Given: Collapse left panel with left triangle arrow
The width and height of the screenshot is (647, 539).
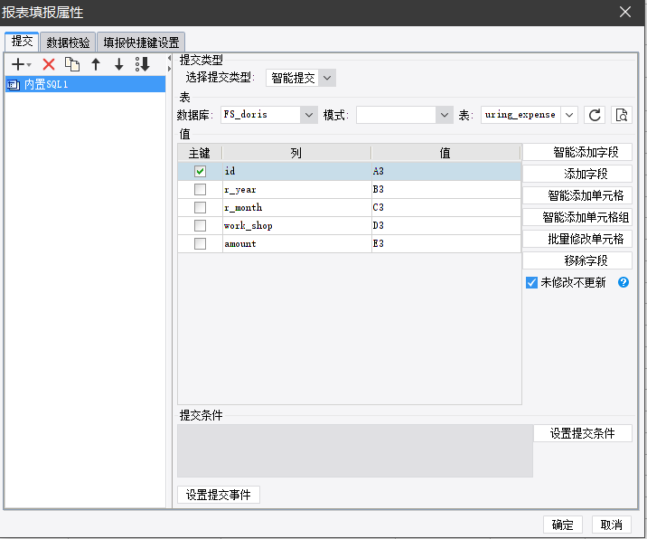Looking at the screenshot, I should click(169, 58).
